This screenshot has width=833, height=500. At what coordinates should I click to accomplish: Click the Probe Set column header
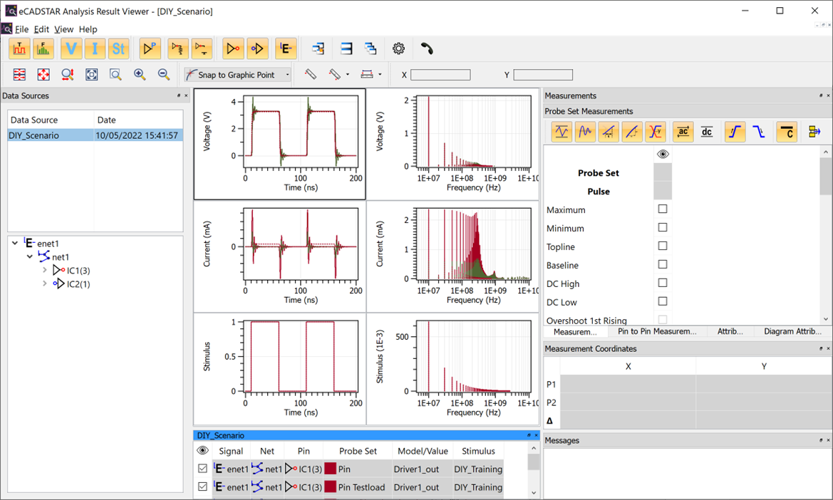358,451
